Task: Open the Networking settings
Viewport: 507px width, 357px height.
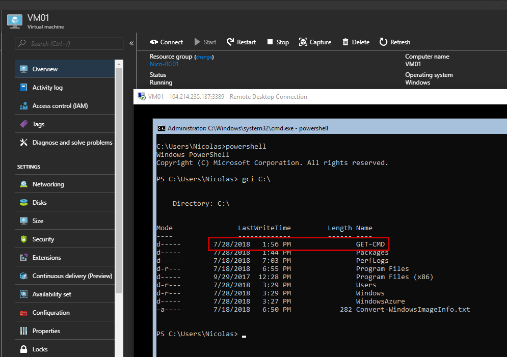Action: pyautogui.click(x=65, y=184)
